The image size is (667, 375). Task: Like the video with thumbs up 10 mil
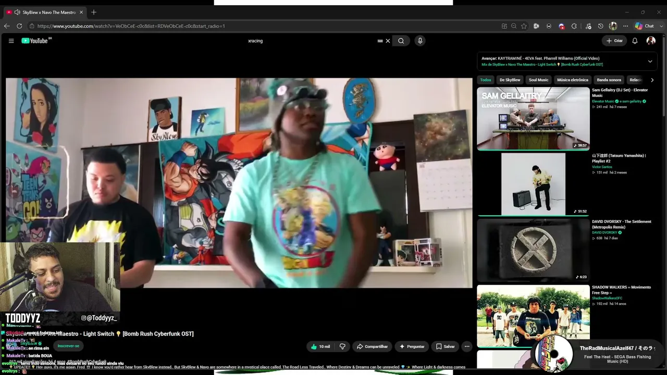[320, 346]
